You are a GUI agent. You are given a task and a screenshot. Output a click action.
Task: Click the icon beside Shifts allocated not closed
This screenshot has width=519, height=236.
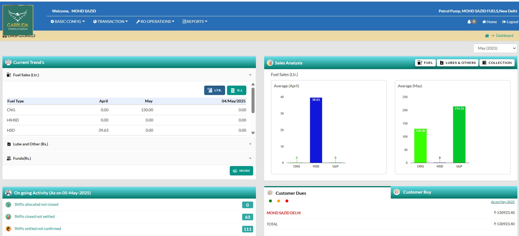pos(9,205)
